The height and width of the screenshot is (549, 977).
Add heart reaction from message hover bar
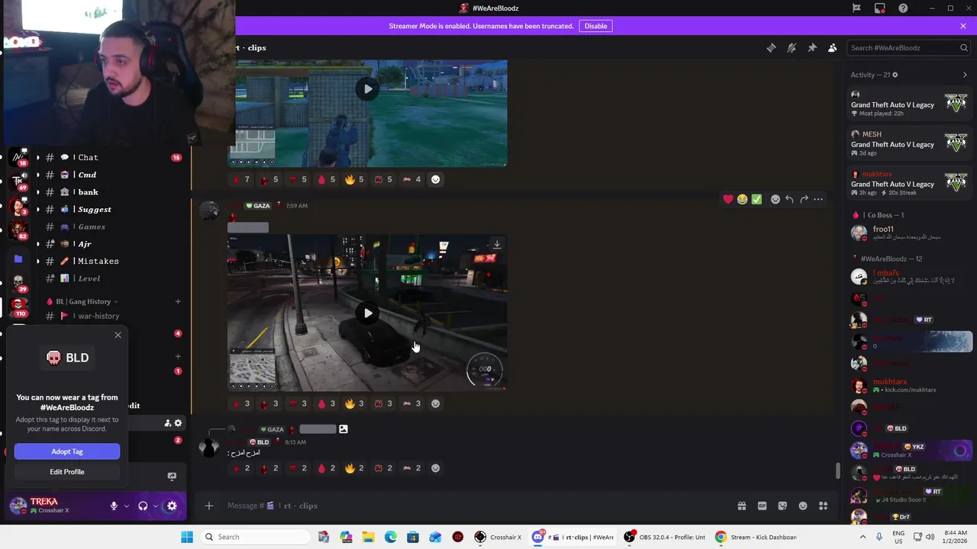pyautogui.click(x=728, y=200)
